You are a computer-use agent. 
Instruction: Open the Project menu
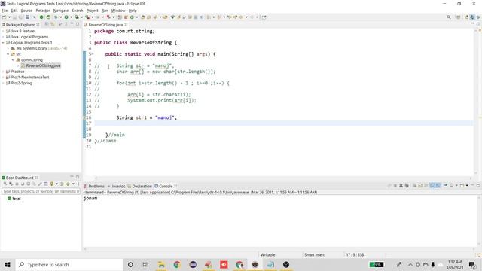(x=92, y=11)
